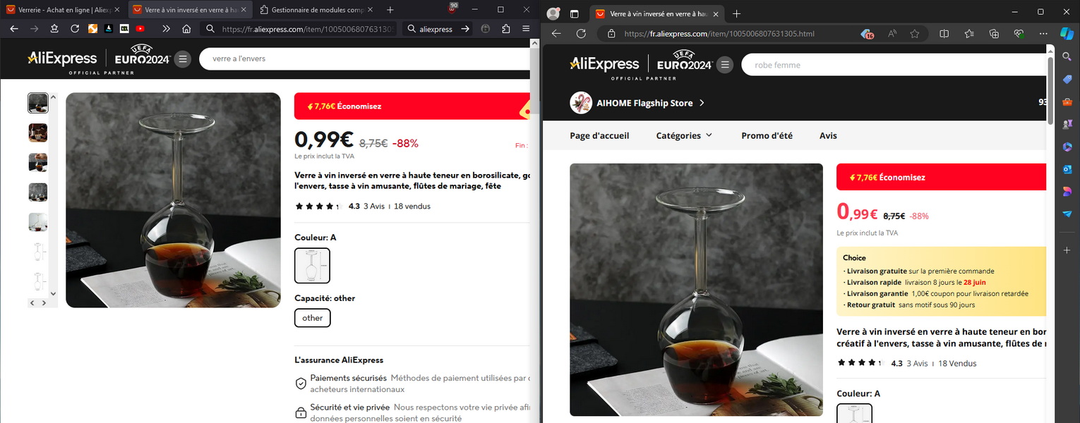This screenshot has width=1080, height=423.
Task: Open Edge tab actions menu icon
Action: [x=574, y=13]
